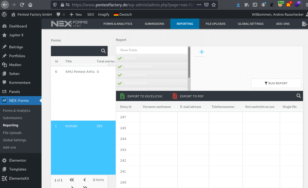Switch language via Deutsch menu

point(123,15)
